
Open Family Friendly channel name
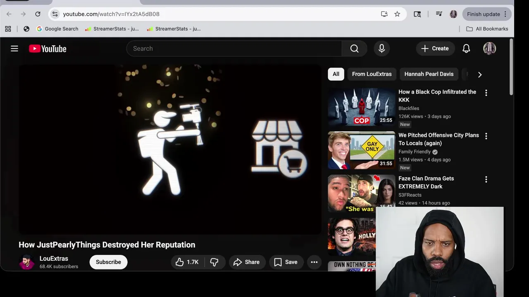point(415,152)
